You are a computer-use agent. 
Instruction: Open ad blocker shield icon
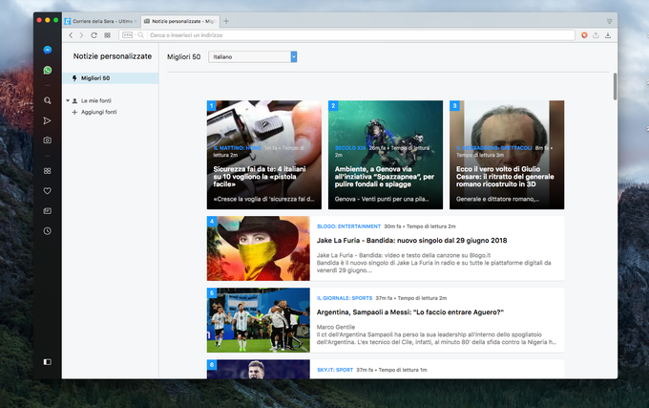pyautogui.click(x=584, y=35)
